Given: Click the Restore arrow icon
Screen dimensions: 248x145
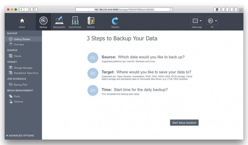Looking at the screenshot, I should click(115, 21).
